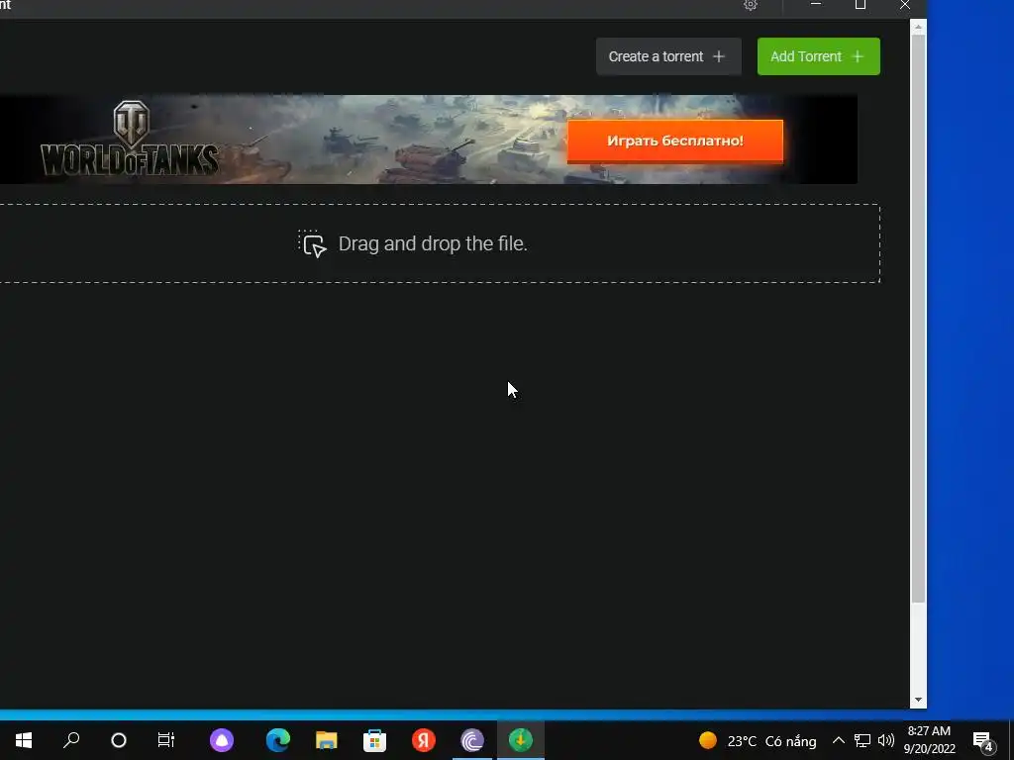
Task: Open Cortana circle icon on taskbar
Action: click(x=119, y=740)
